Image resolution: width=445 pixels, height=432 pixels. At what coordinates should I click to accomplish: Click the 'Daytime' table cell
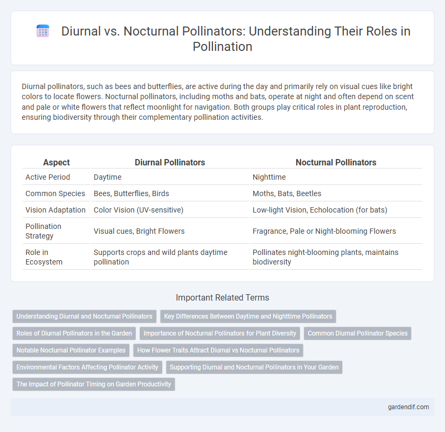pos(170,177)
